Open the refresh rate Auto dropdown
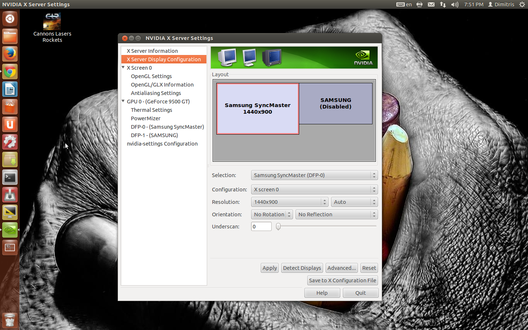 click(354, 202)
